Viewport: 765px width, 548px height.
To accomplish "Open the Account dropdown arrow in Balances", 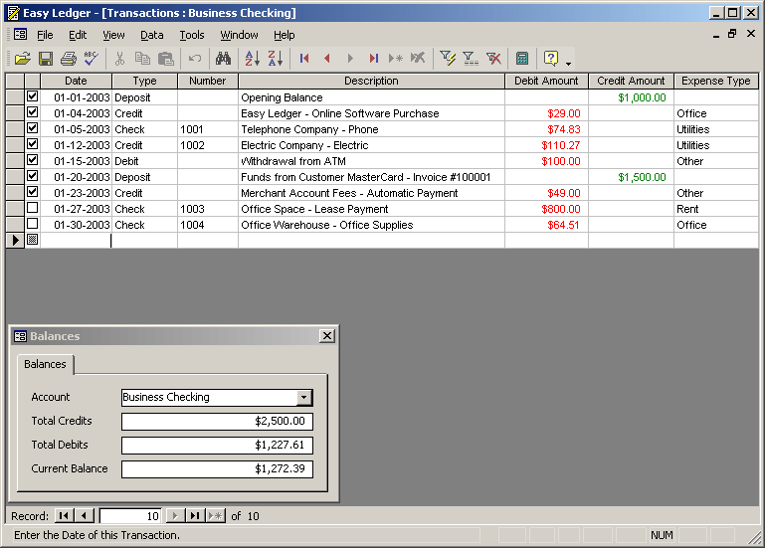I will point(304,397).
